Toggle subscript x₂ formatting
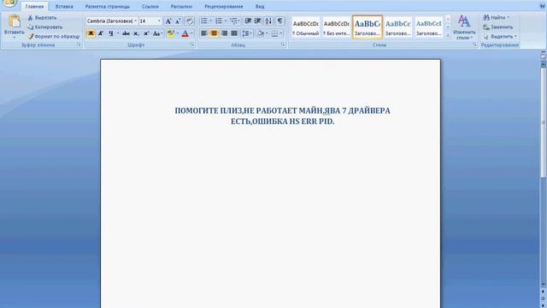 136,33
